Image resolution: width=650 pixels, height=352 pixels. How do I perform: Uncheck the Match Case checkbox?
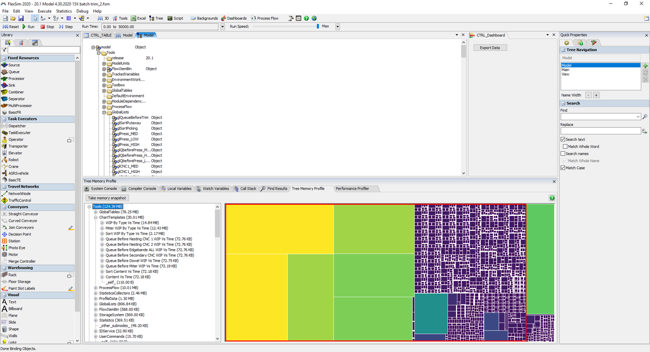pyautogui.click(x=563, y=168)
